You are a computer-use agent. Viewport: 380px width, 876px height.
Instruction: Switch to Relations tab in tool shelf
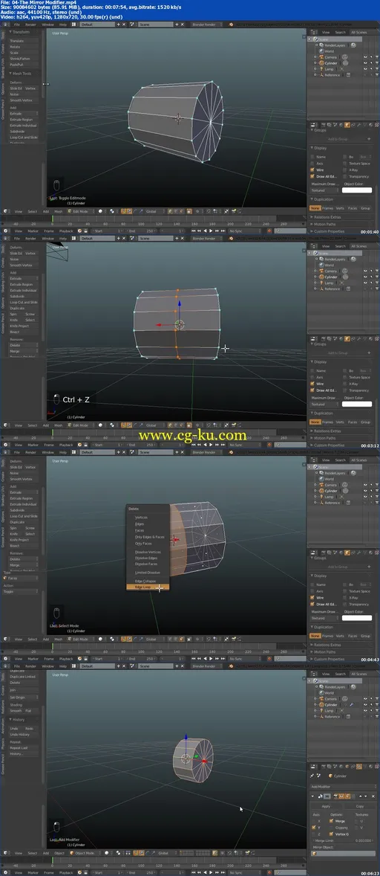tap(3, 706)
